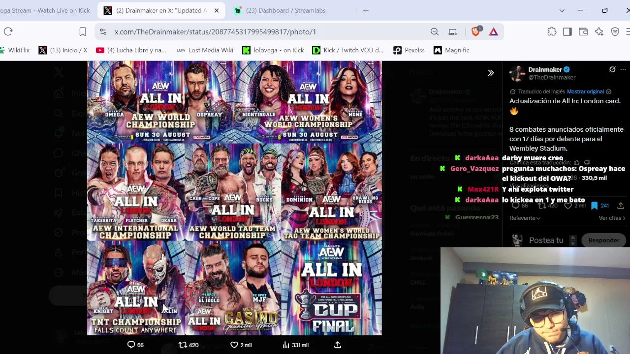Close the Drainmaker en X tab
This screenshot has height=354, width=630.
216,10
